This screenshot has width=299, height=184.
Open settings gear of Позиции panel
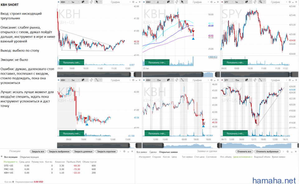coord(124,151)
